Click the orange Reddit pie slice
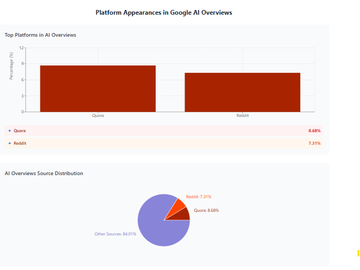 point(177,207)
